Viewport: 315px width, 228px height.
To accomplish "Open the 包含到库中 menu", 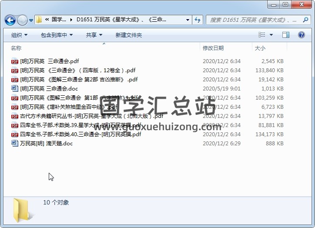I will [x=57, y=35].
